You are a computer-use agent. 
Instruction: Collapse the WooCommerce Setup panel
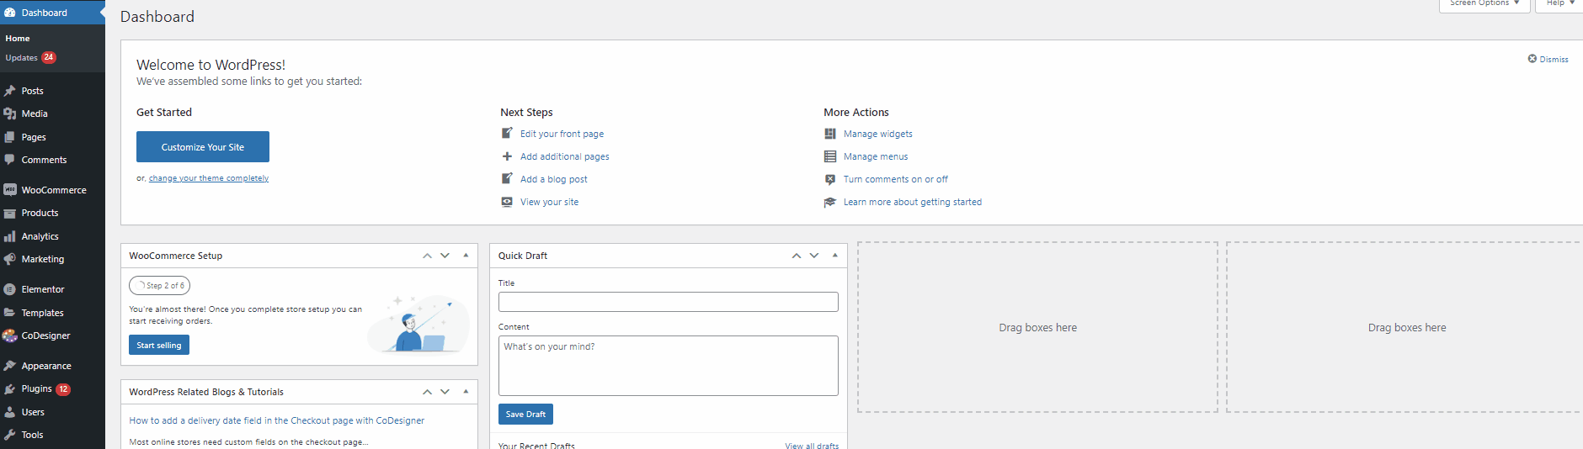coord(466,256)
